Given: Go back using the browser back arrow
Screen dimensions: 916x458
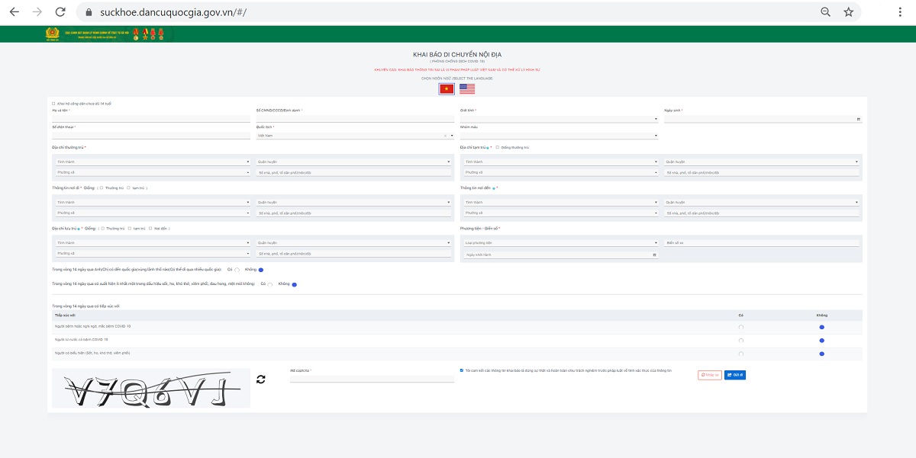Looking at the screenshot, I should (14, 12).
